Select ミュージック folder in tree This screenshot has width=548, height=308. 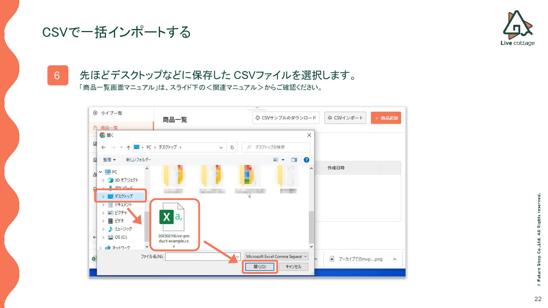(123, 229)
